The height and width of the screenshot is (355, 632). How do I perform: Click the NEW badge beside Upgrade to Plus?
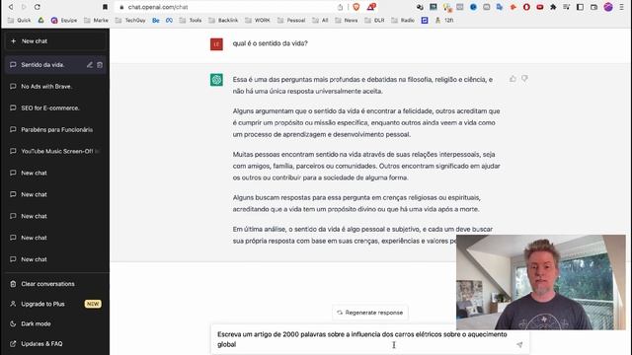pyautogui.click(x=93, y=304)
